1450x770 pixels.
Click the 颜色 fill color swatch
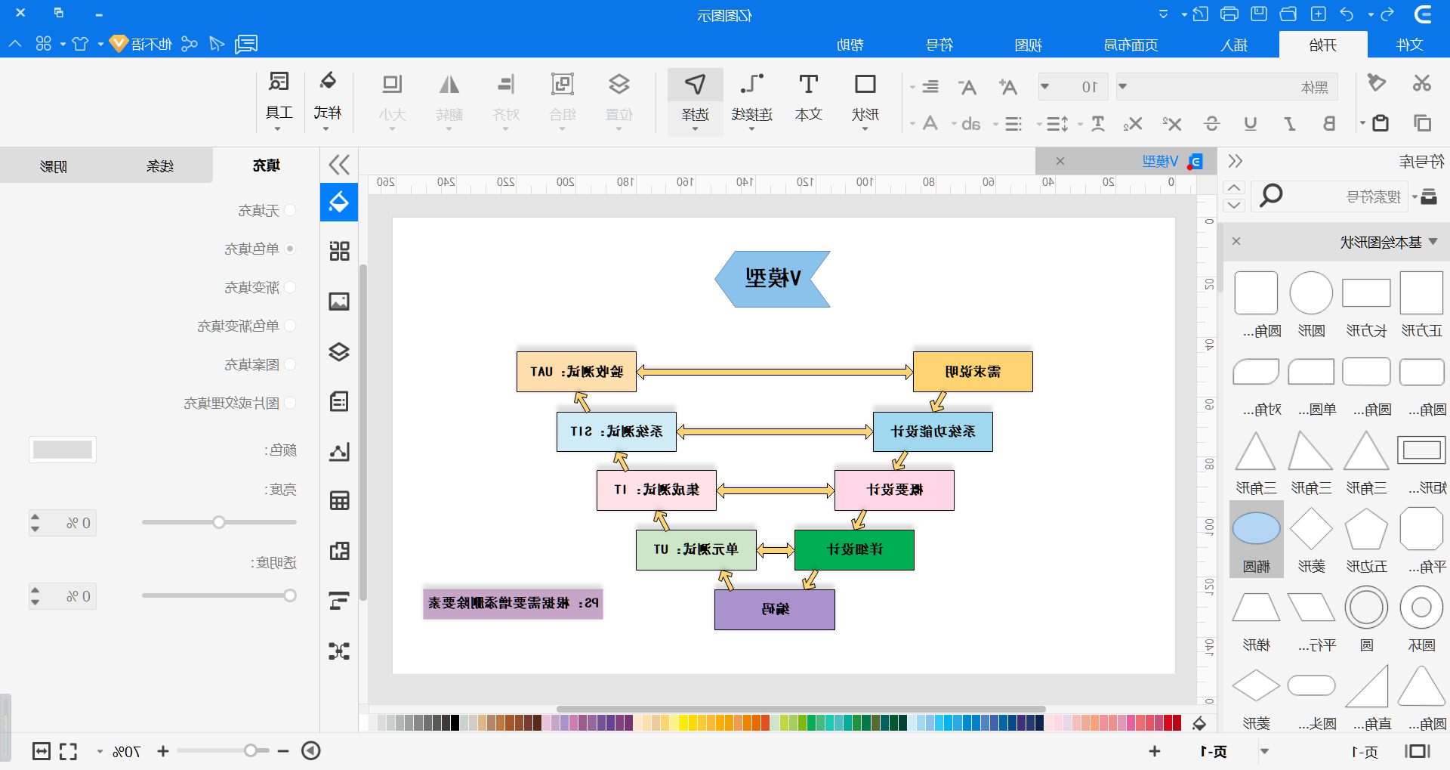[x=63, y=450]
